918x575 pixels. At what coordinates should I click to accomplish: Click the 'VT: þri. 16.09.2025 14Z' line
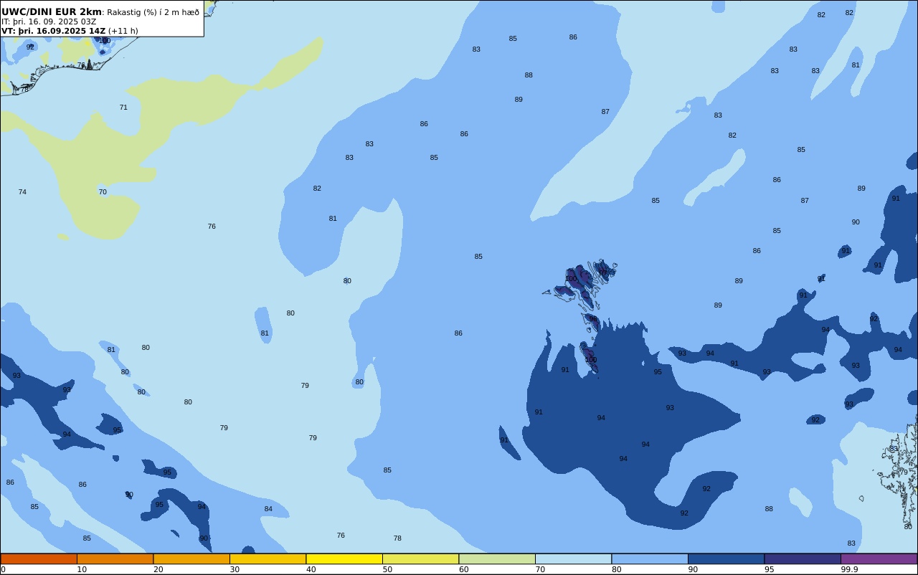(x=54, y=31)
